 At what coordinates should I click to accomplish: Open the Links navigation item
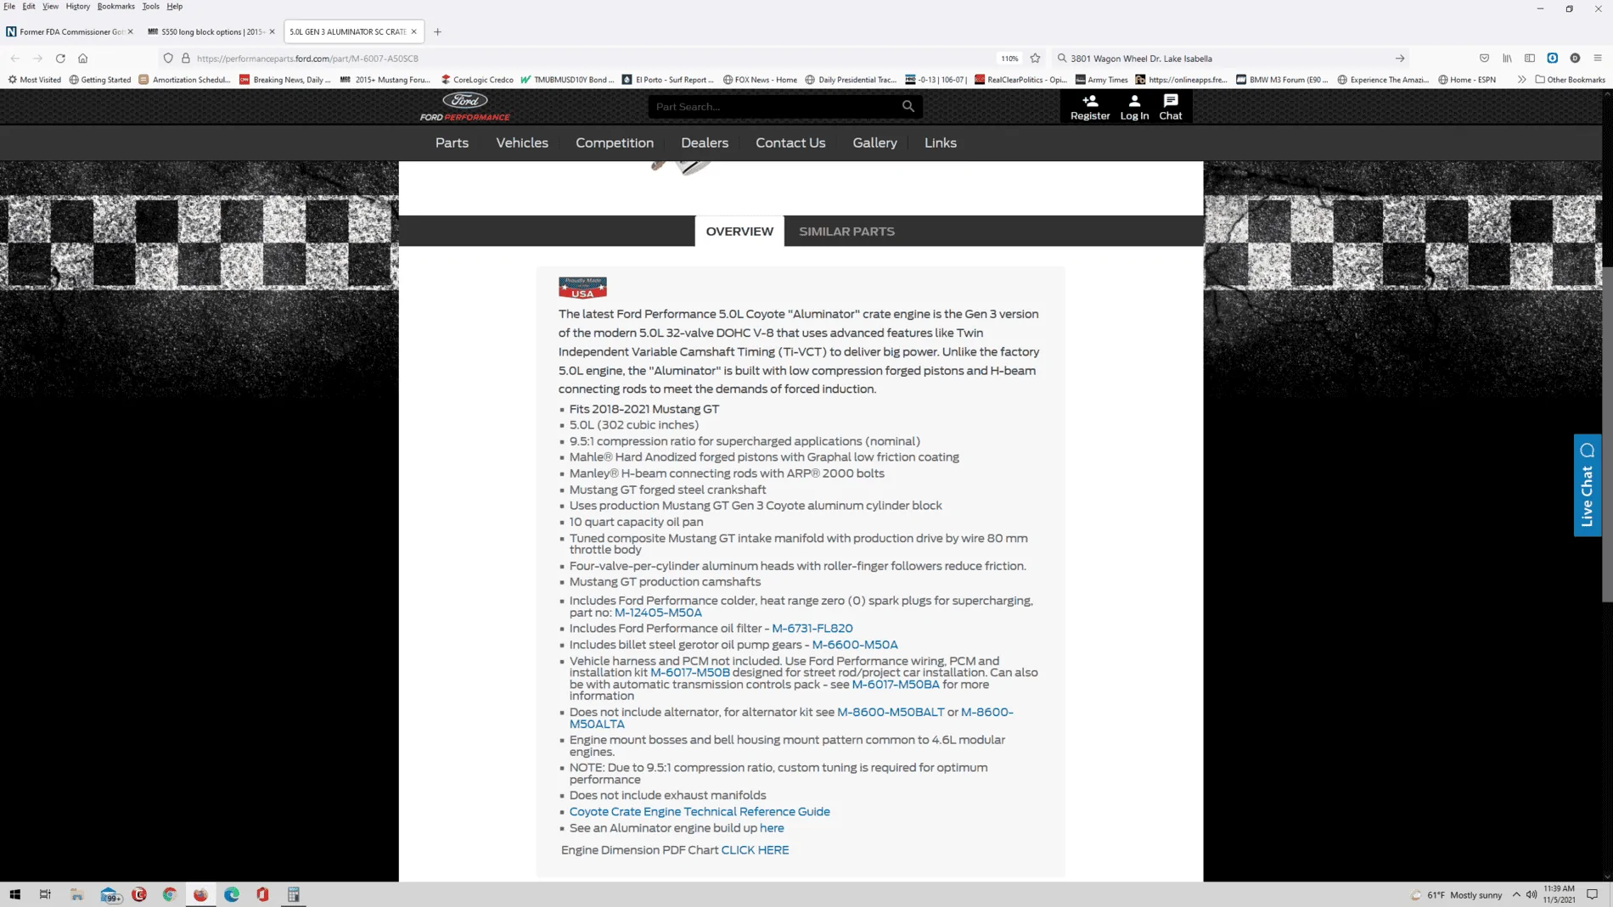[940, 143]
